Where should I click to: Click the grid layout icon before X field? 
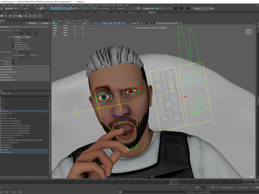tap(170, 9)
